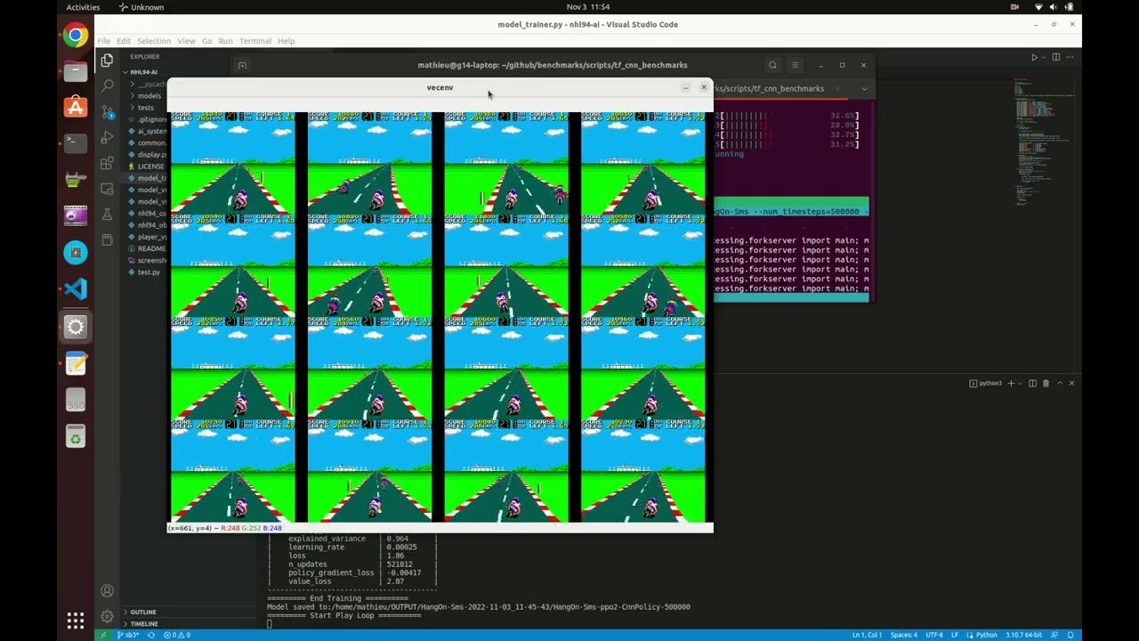Split the editor to the right
Image resolution: width=1139 pixels, height=641 pixels.
click(x=1056, y=57)
